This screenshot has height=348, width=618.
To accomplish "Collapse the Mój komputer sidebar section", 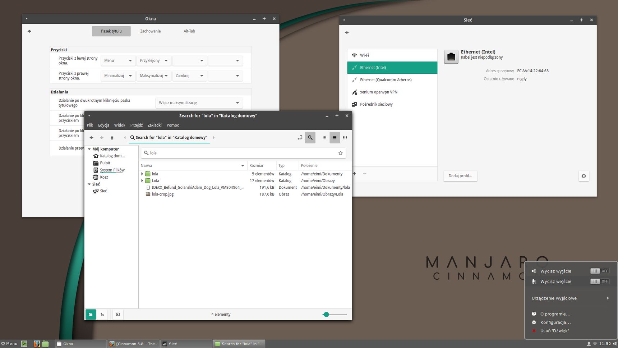I will coord(89,149).
